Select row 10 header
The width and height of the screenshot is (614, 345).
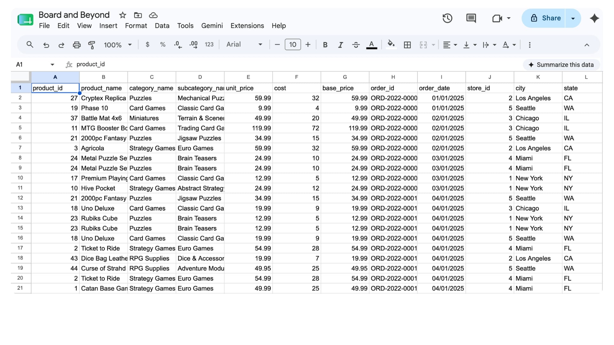pos(20,178)
